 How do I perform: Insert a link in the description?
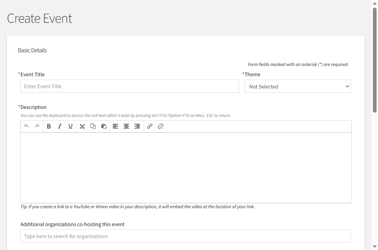tap(150, 126)
